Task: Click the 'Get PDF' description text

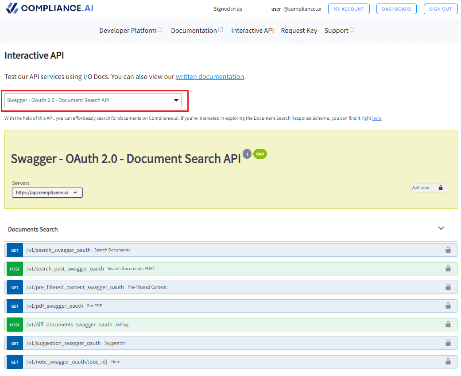Action: coord(94,306)
